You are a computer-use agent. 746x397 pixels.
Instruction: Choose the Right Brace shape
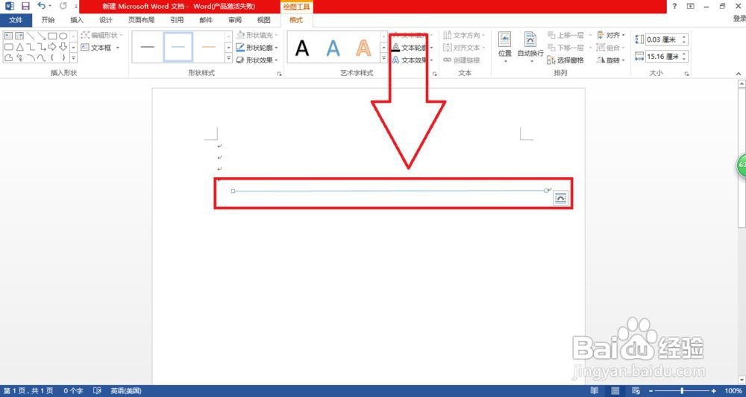(x=63, y=58)
